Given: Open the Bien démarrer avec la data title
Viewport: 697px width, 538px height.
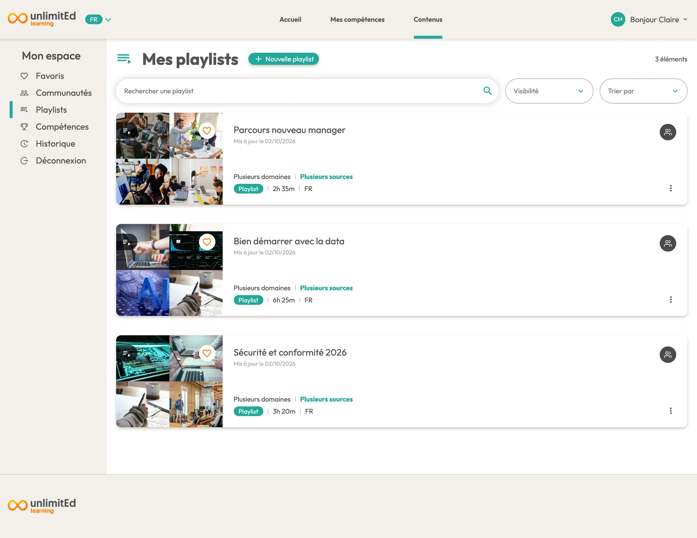Looking at the screenshot, I should click(289, 241).
